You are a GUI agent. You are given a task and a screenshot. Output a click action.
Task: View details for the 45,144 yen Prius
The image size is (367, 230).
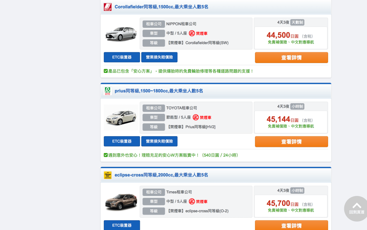click(291, 142)
